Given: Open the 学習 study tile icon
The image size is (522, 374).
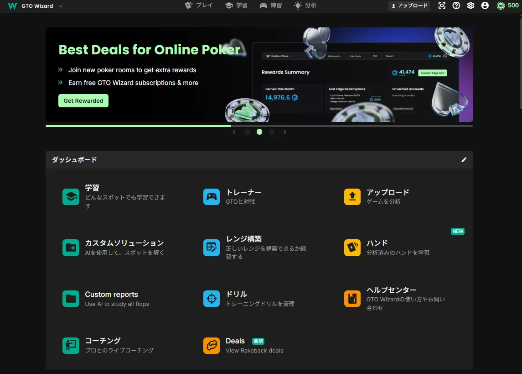Looking at the screenshot, I should 71,197.
